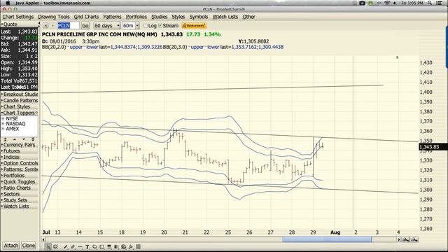The image size is (448, 252).
Task: Toggle the Stream checkbox
Action: pyautogui.click(x=160, y=26)
